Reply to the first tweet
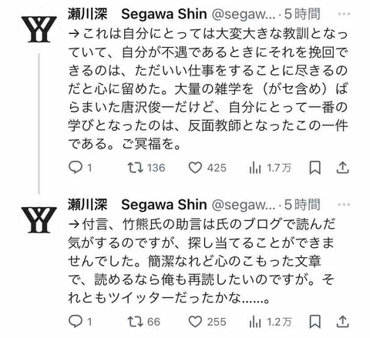370x338 pixels. (80, 168)
